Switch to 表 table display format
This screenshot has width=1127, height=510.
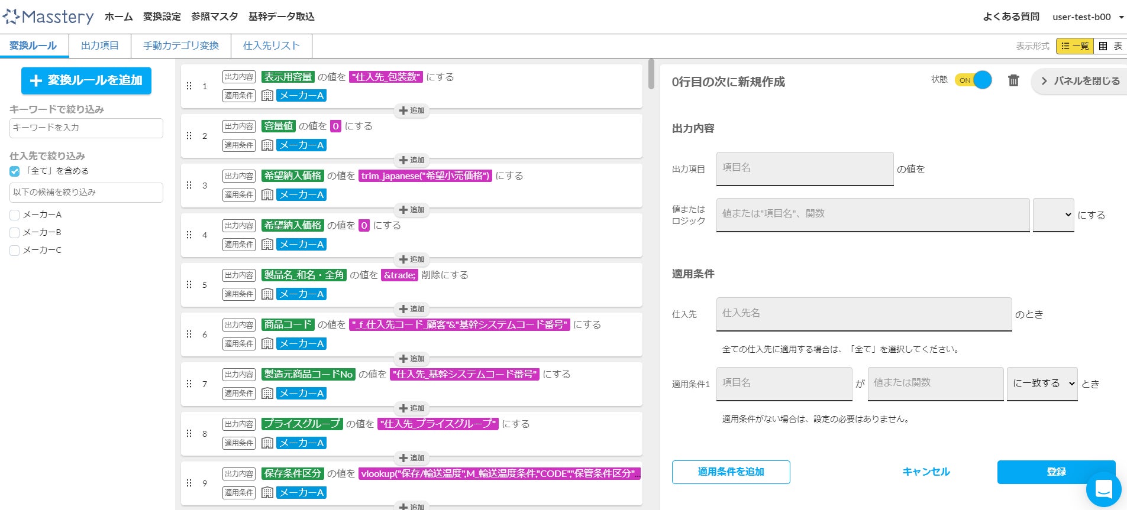click(1110, 46)
